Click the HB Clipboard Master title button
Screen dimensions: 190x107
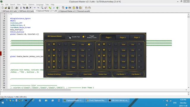(55, 36)
